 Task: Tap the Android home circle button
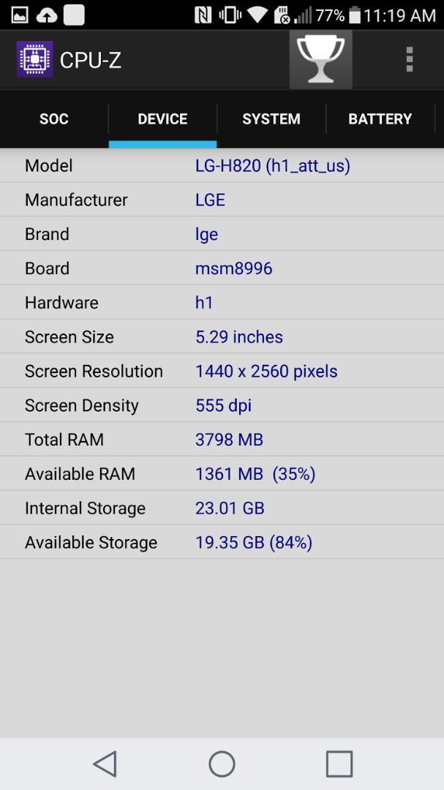pyautogui.click(x=222, y=764)
